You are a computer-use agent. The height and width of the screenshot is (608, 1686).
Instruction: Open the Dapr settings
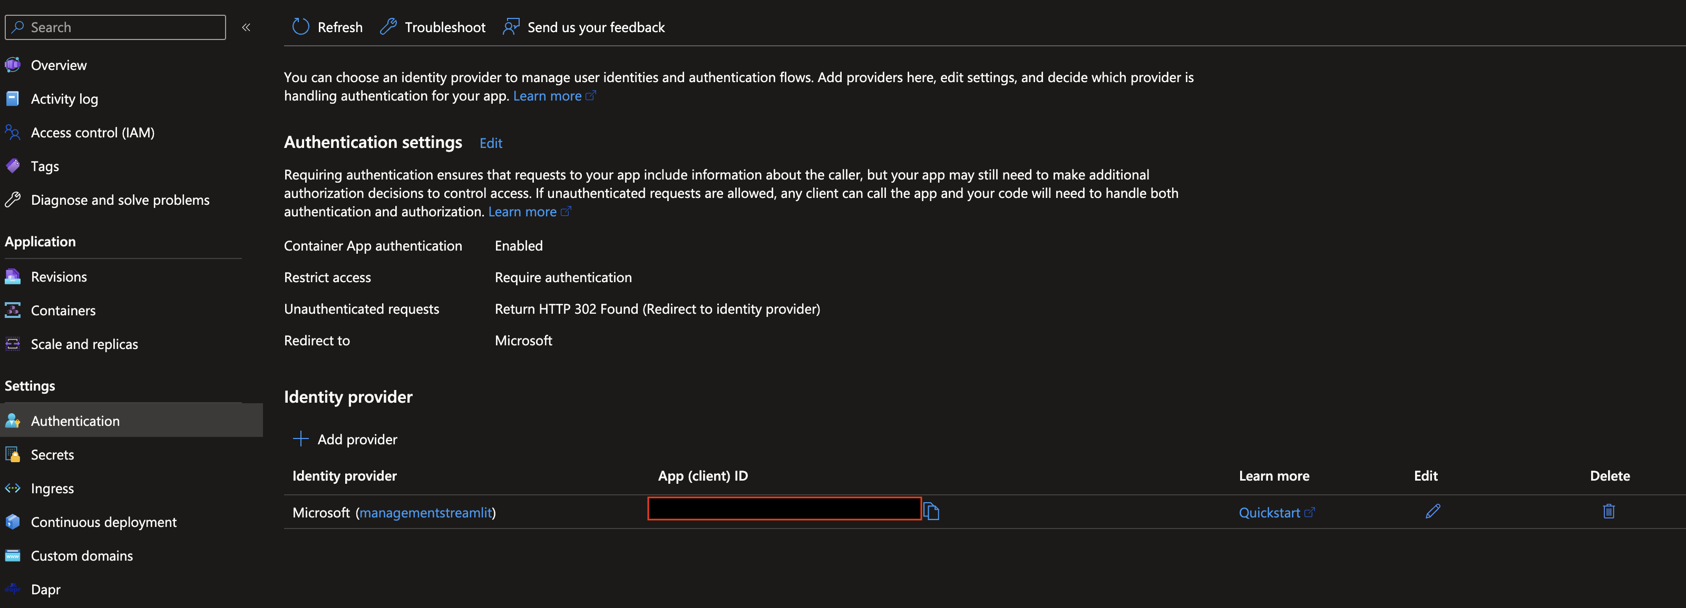[45, 589]
